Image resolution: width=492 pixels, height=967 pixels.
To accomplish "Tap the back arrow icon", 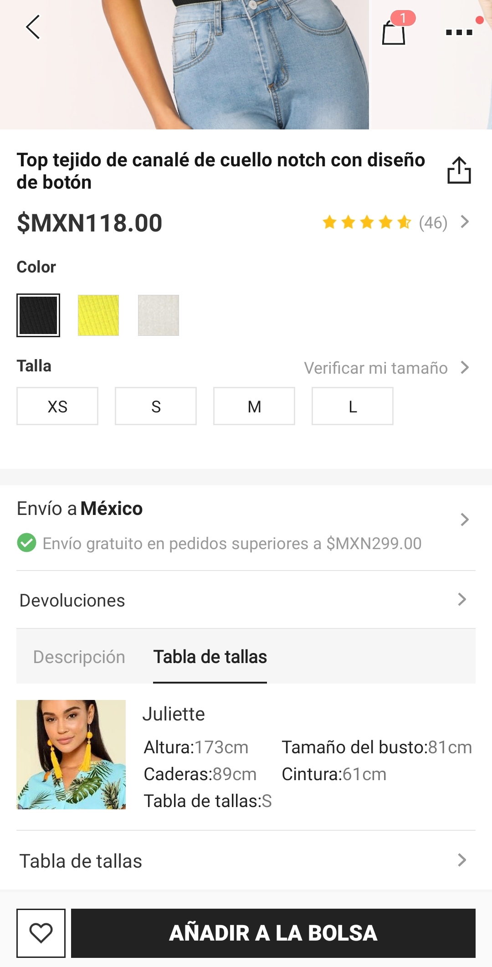I will (33, 27).
